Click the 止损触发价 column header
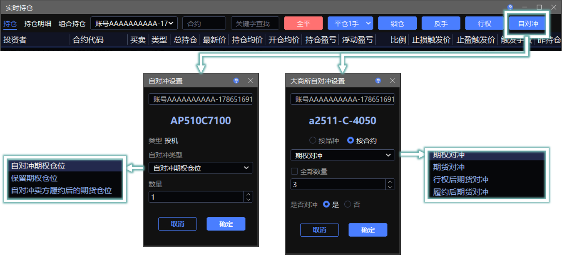Viewport: 562px width, 255px height. (431, 40)
